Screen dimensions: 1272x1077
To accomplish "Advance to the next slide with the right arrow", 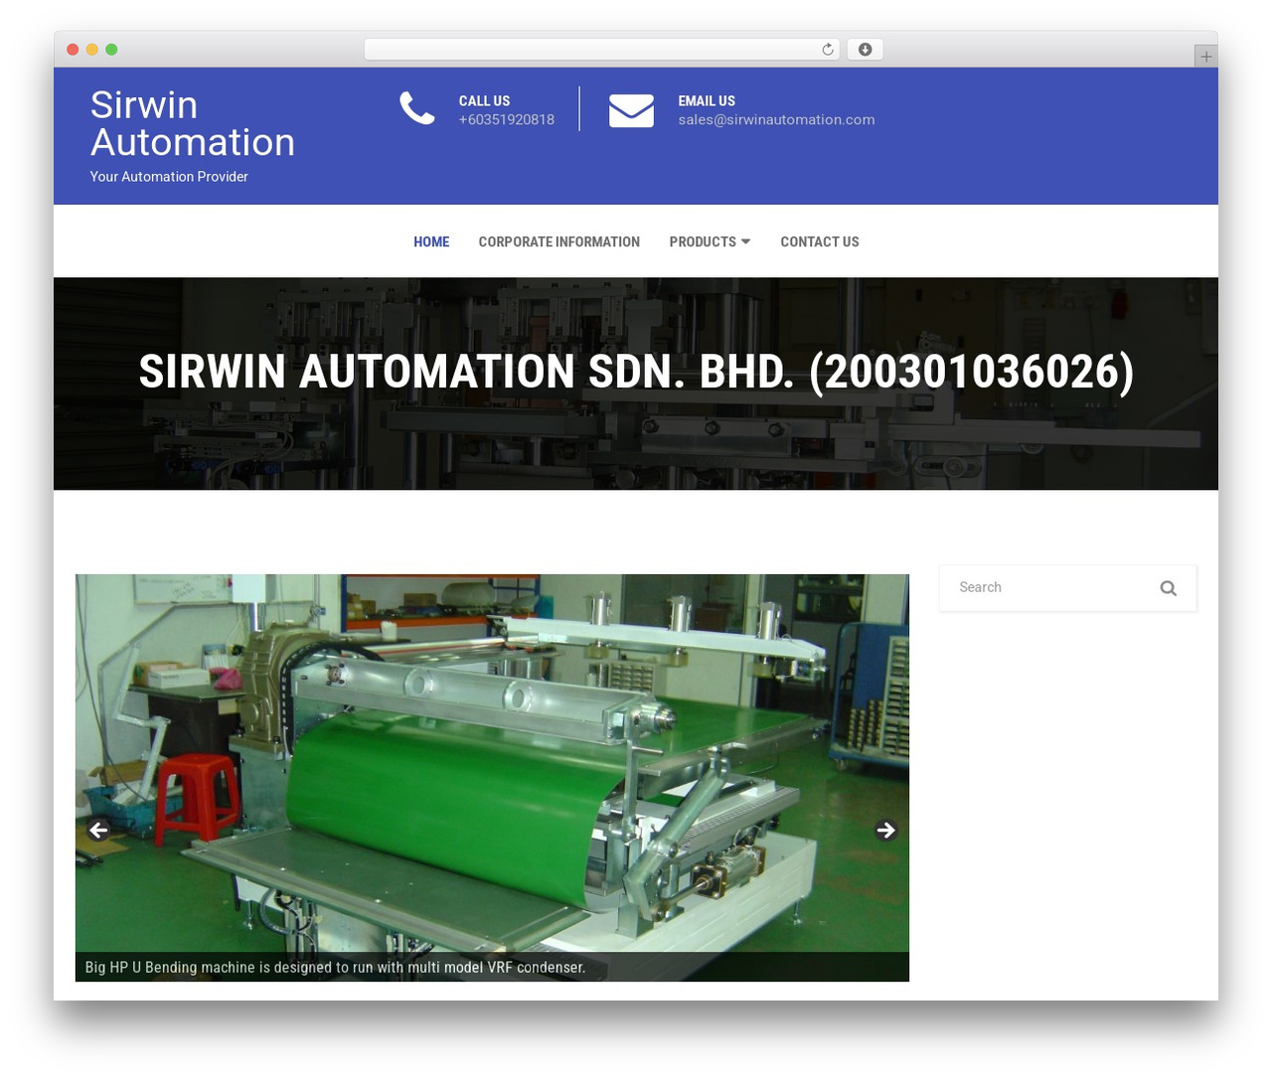I will pyautogui.click(x=886, y=830).
